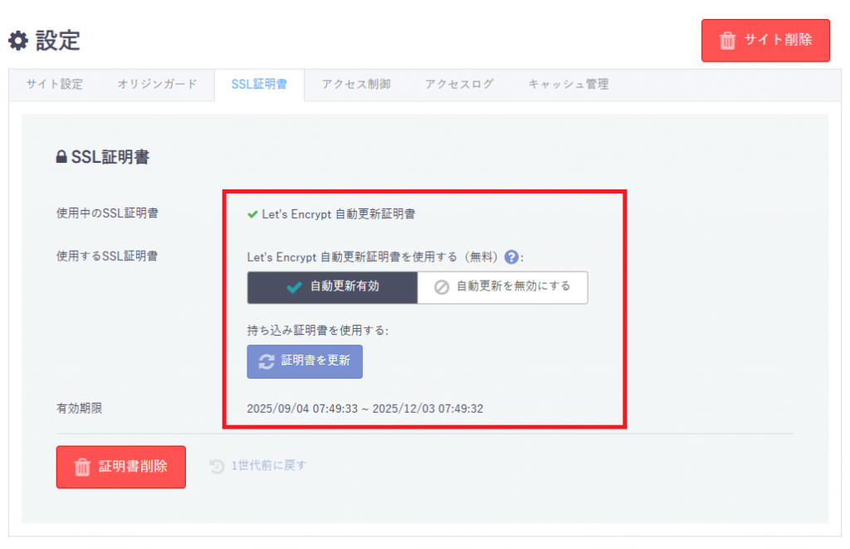The image size is (850, 549).
Task: Click the サイト削除 button
Action: (765, 40)
